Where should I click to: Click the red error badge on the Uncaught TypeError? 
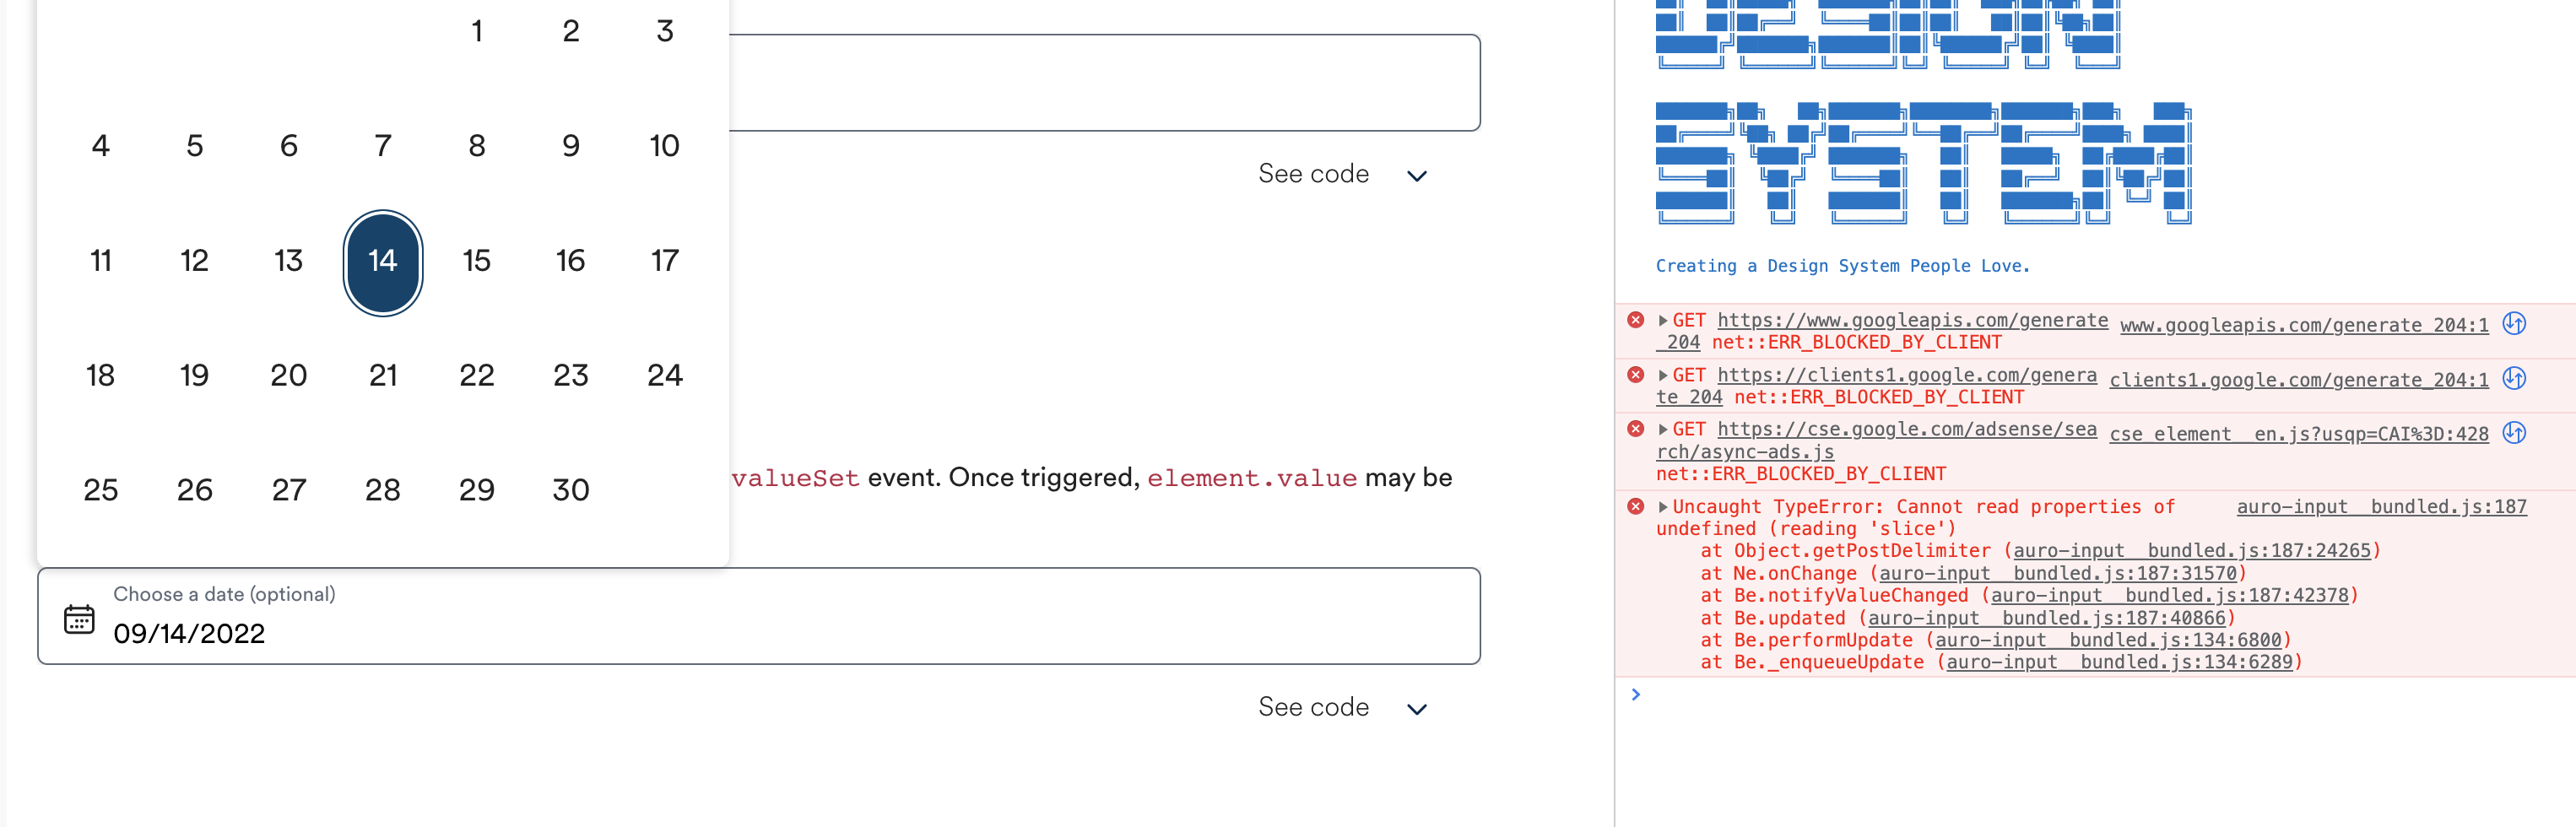pos(1637,507)
